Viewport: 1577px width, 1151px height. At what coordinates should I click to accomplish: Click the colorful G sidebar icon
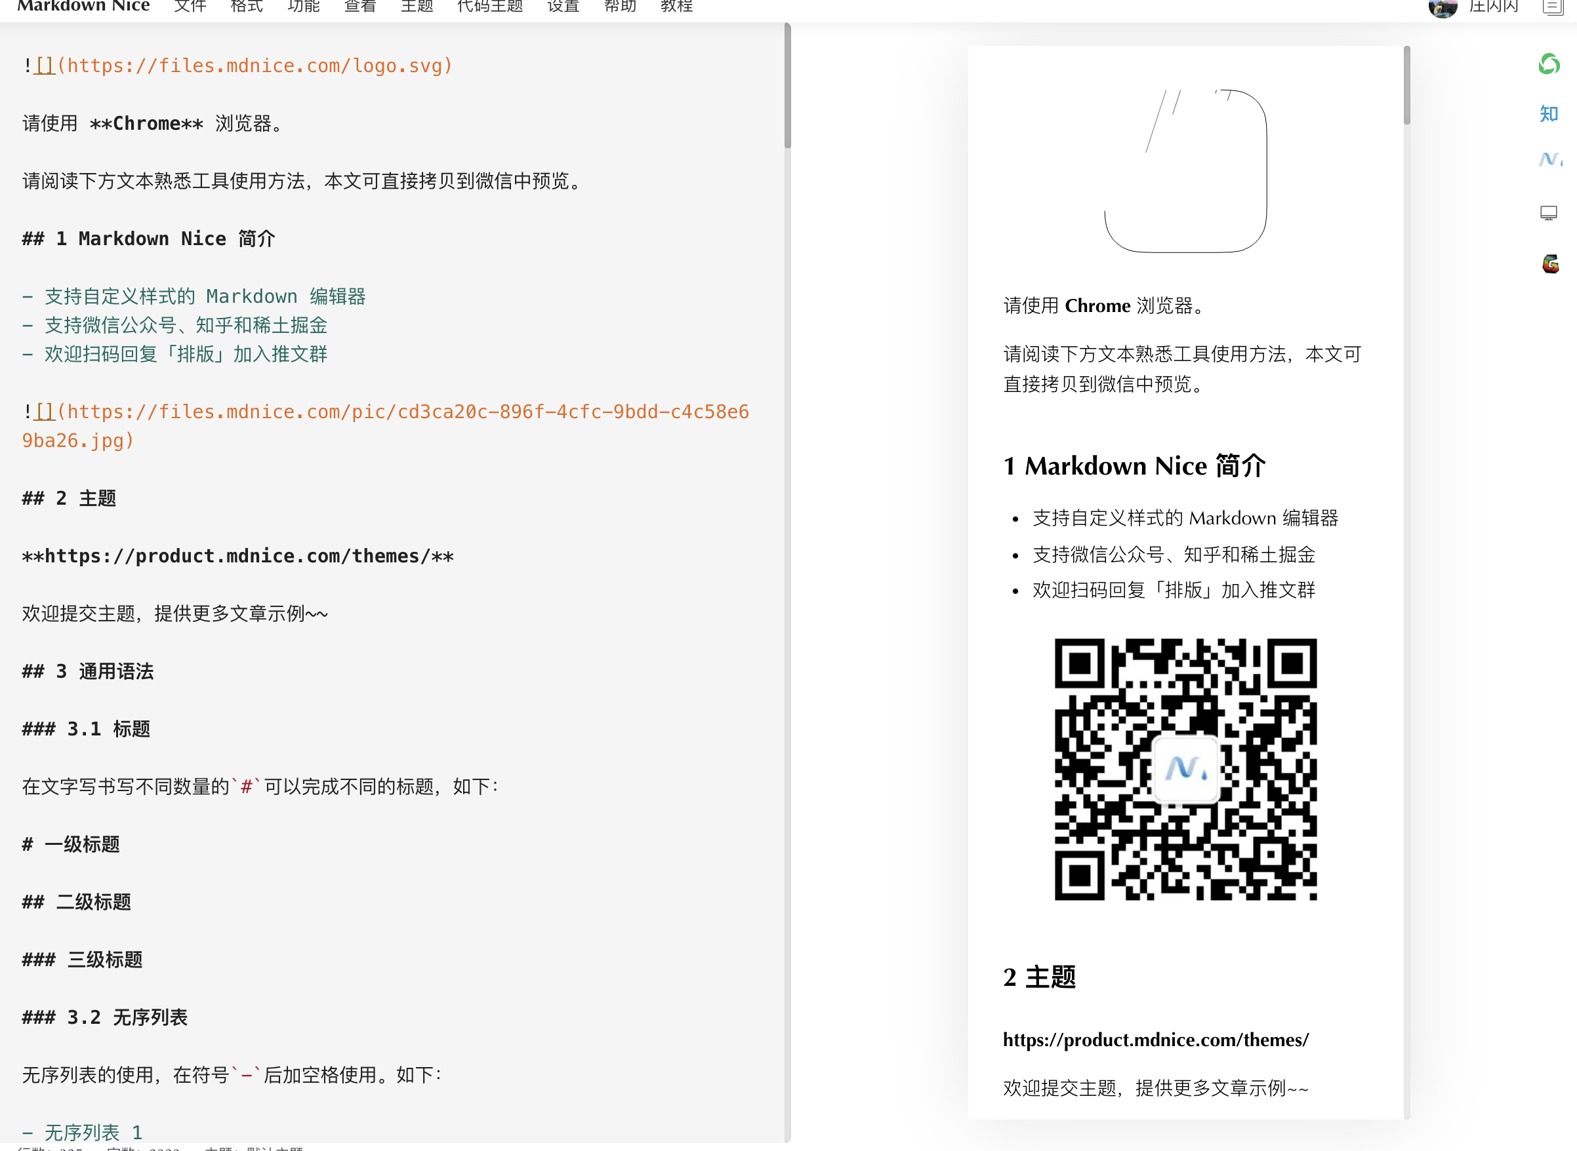point(1550,264)
